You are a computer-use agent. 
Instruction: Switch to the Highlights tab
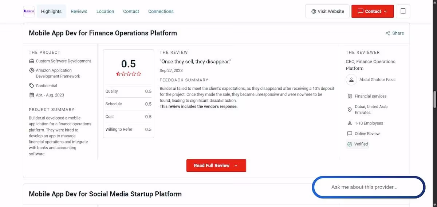[51, 11]
